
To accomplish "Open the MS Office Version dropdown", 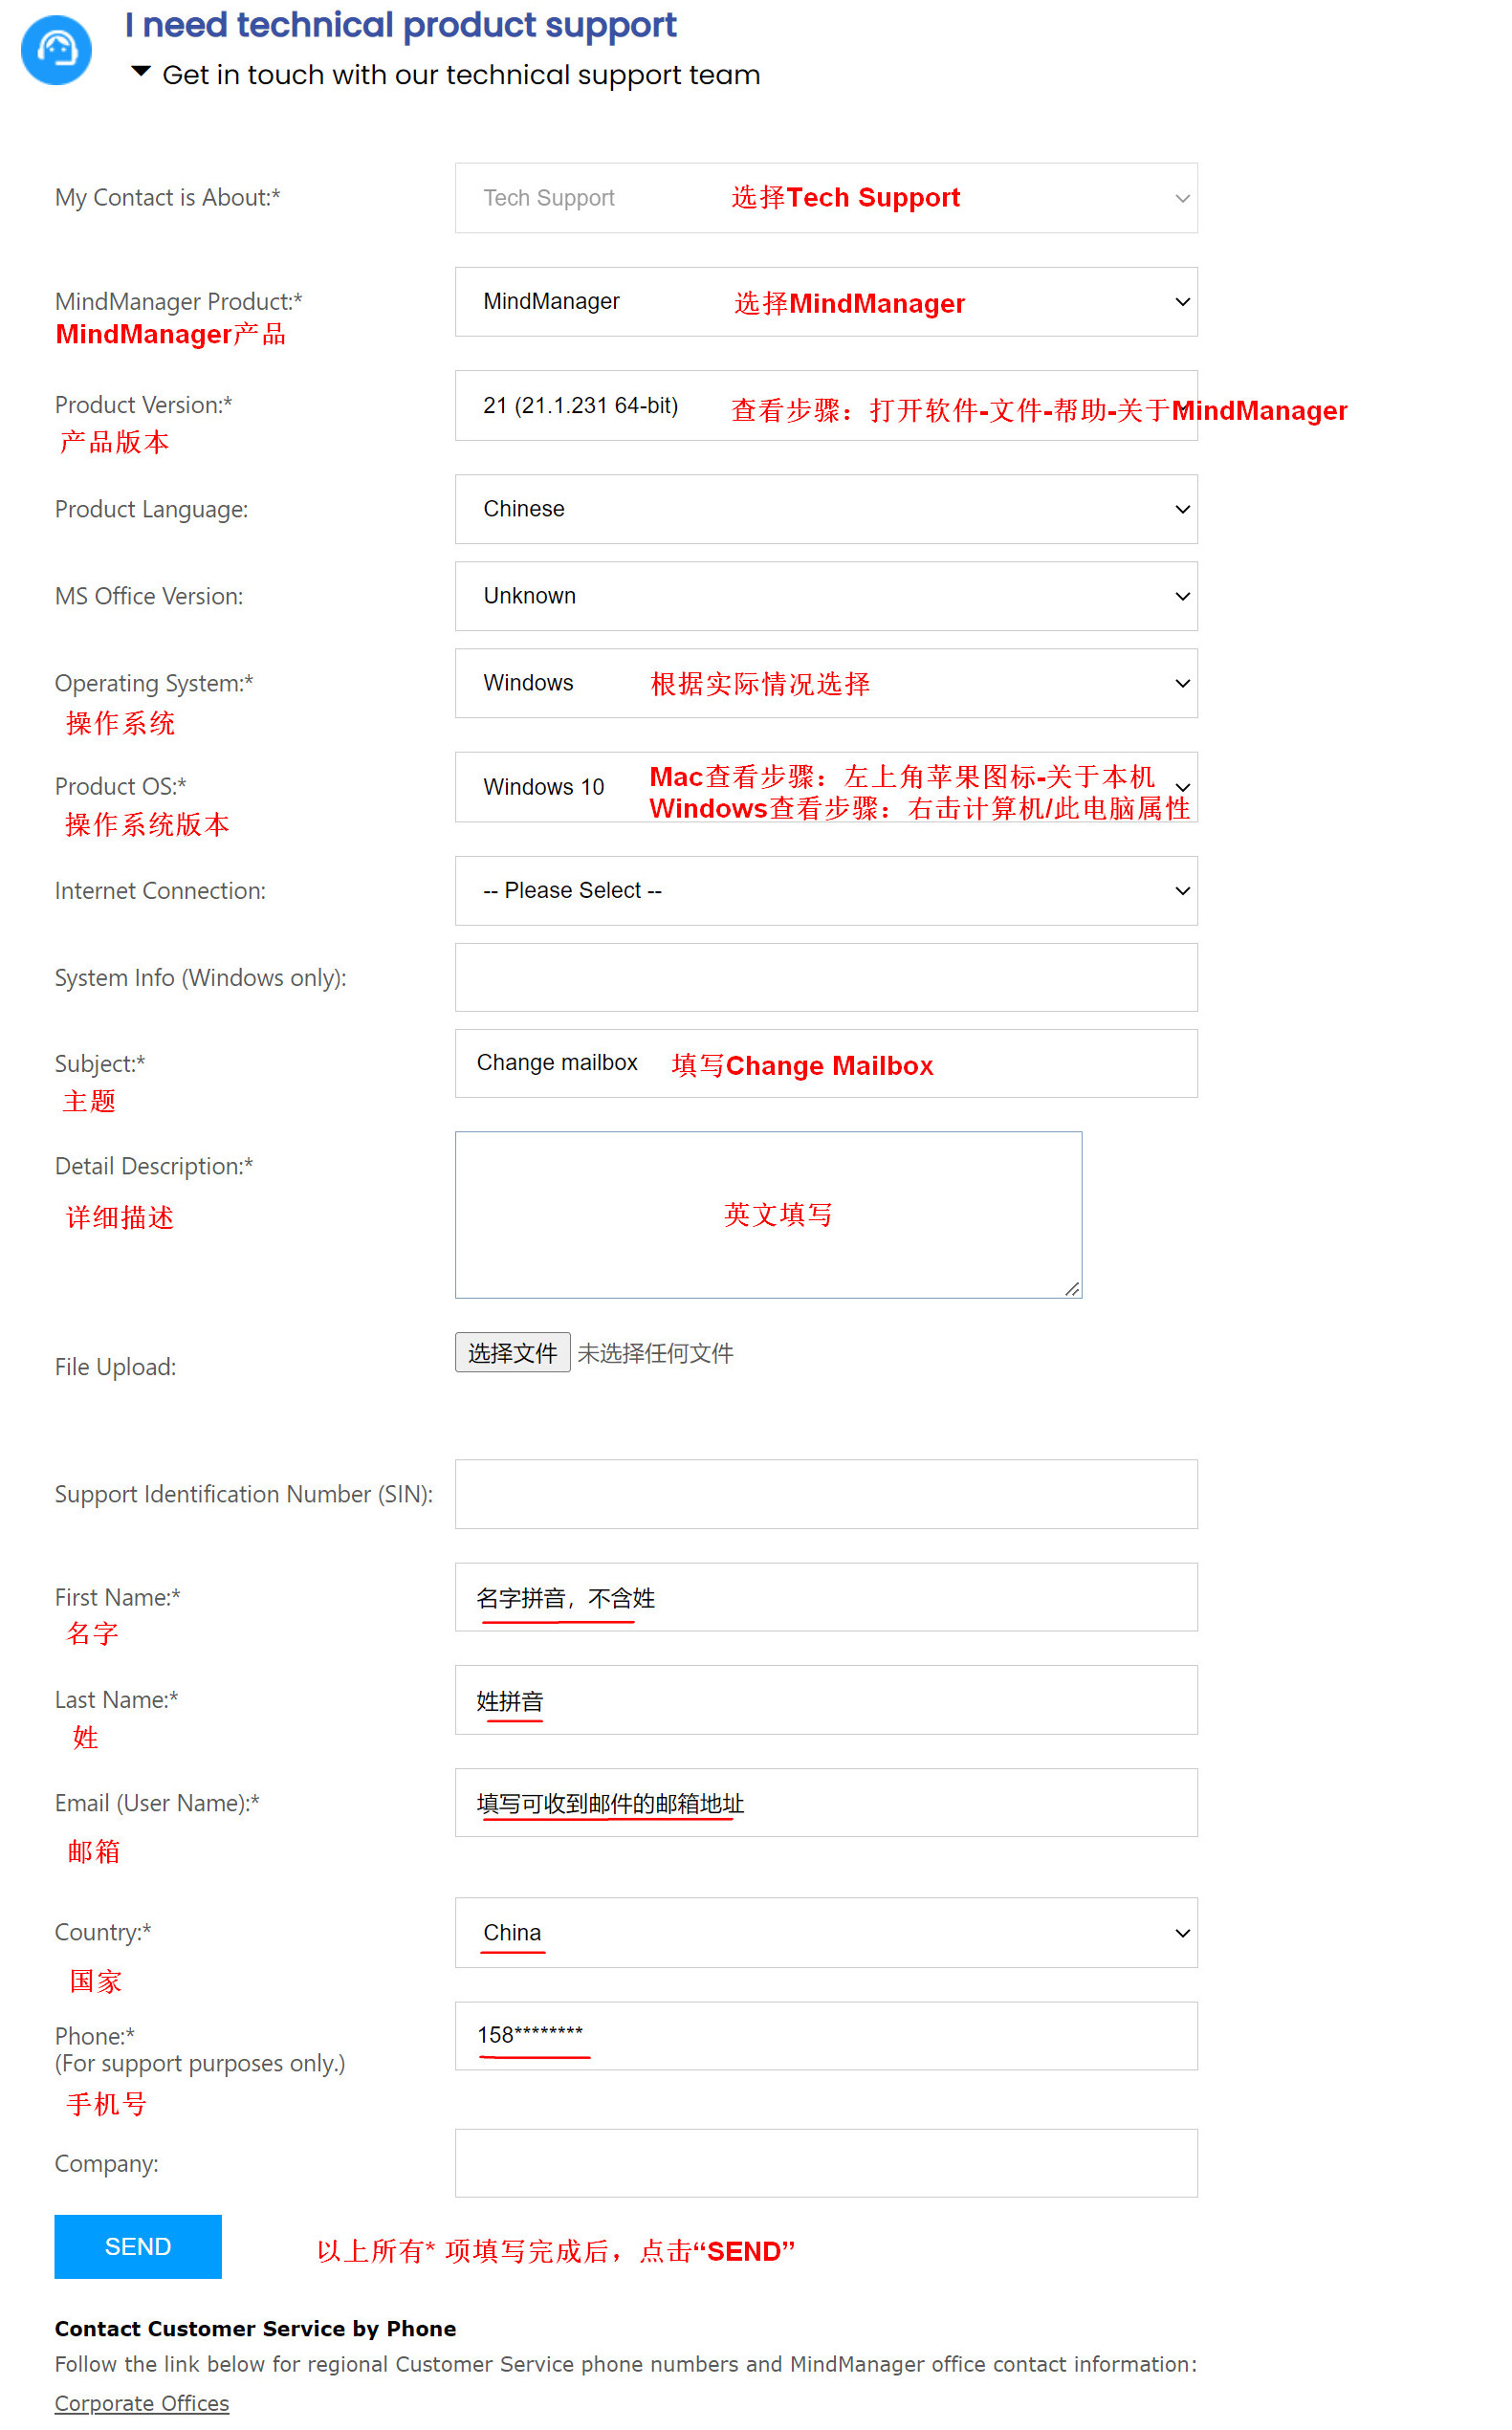I will (x=825, y=596).
